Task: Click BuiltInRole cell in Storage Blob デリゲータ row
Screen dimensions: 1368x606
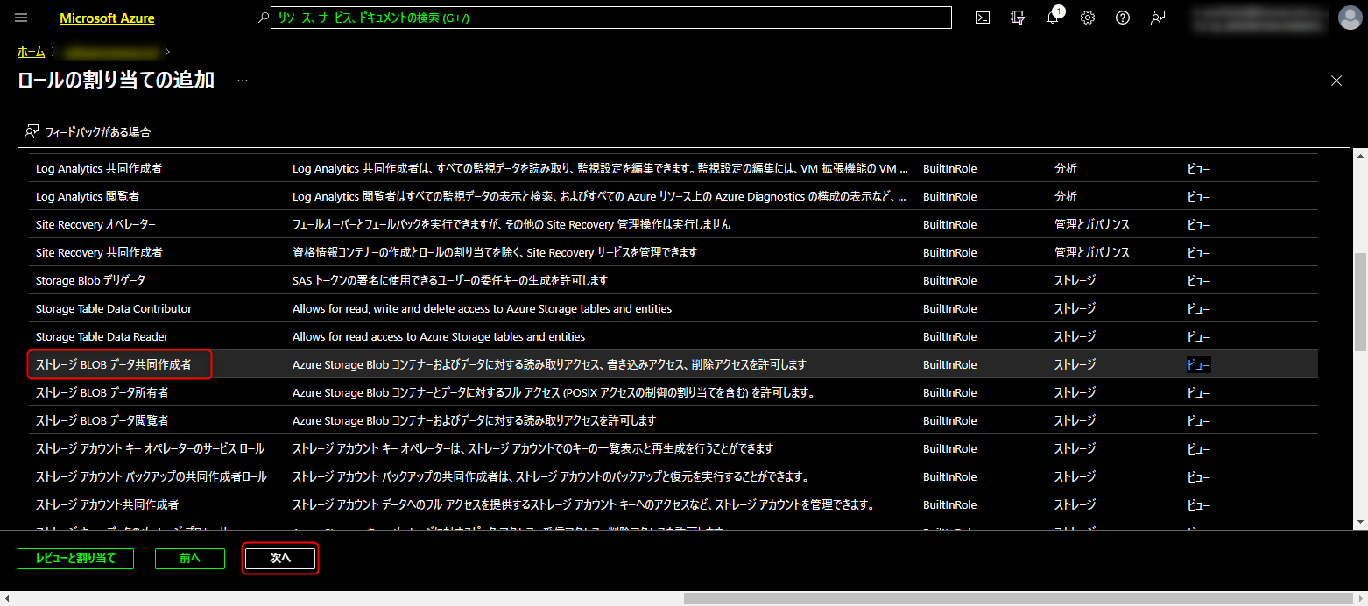Action: pos(949,280)
